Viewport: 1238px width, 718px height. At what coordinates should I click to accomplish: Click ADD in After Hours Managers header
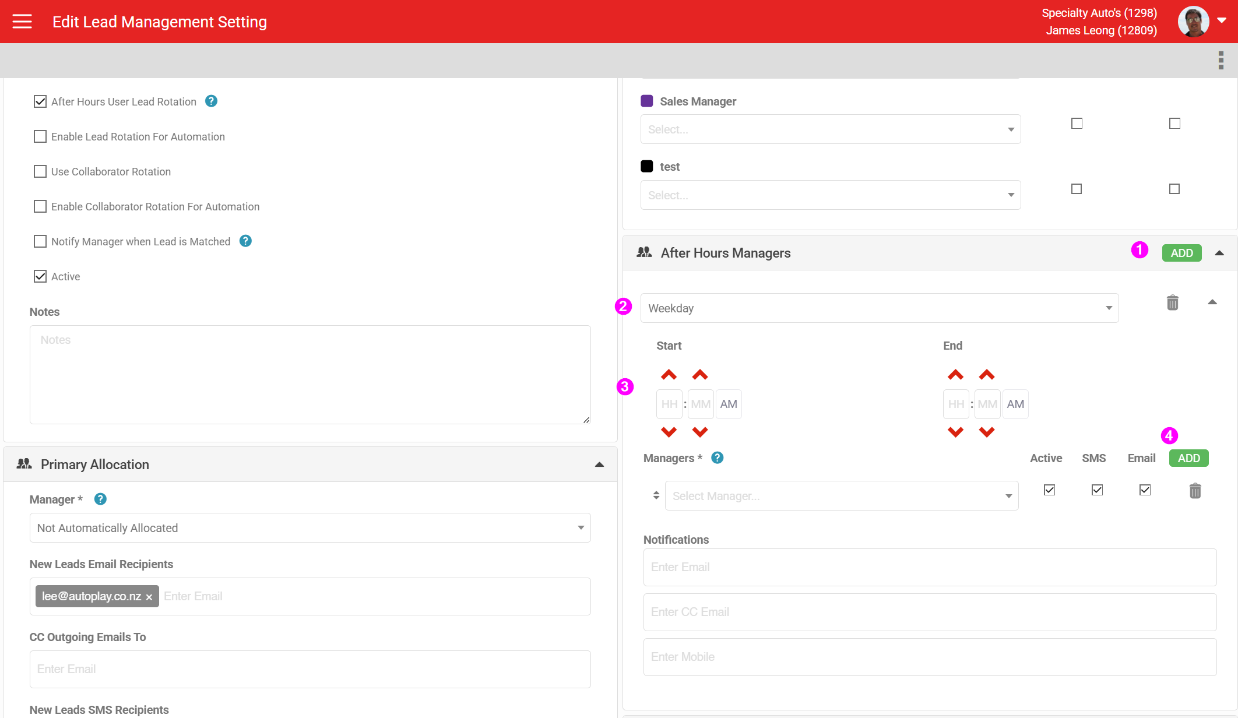1181,253
